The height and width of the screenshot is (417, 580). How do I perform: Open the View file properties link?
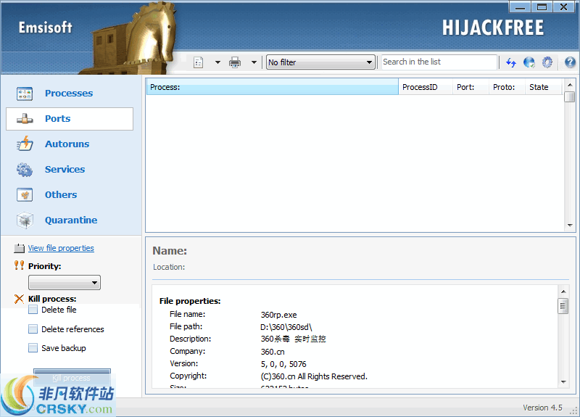(x=61, y=248)
